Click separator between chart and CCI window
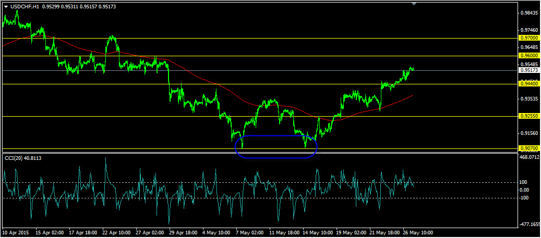The height and width of the screenshot is (238, 541). 259,153
